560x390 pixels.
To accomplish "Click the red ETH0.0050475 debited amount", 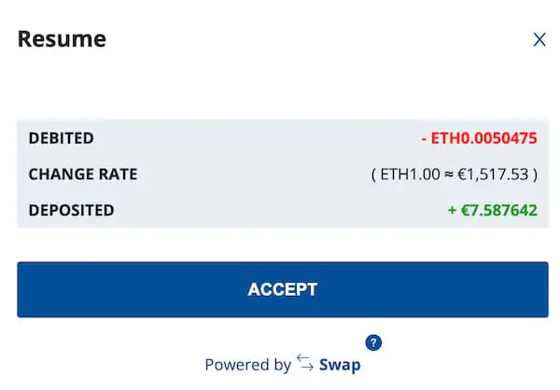I will (479, 138).
